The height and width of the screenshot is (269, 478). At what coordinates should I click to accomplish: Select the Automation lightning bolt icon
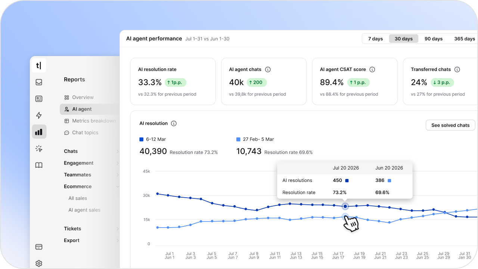pyautogui.click(x=39, y=115)
